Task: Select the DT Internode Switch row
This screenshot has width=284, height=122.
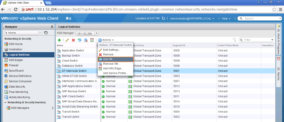Action: click(166, 71)
